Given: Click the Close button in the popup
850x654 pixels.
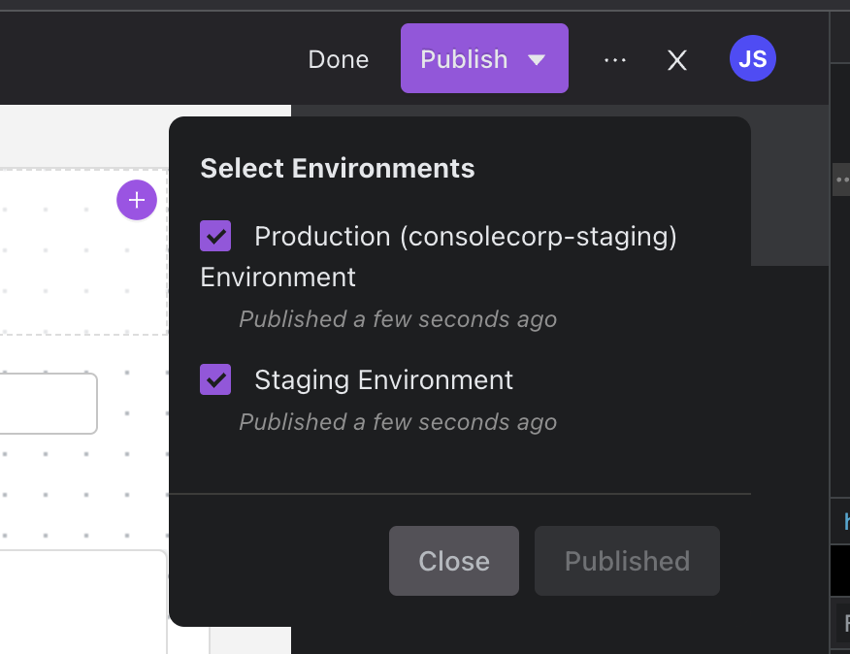Looking at the screenshot, I should click(454, 561).
